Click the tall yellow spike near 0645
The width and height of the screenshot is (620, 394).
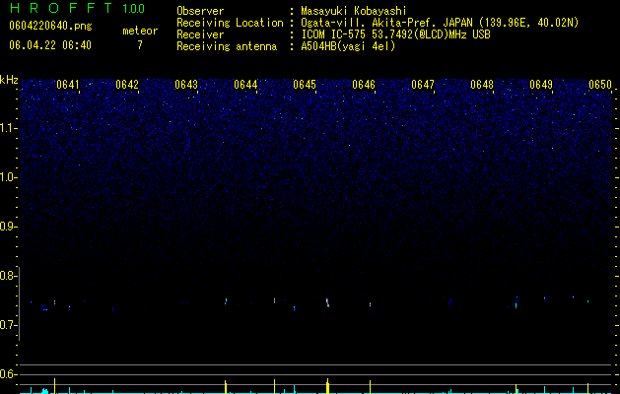click(327, 386)
